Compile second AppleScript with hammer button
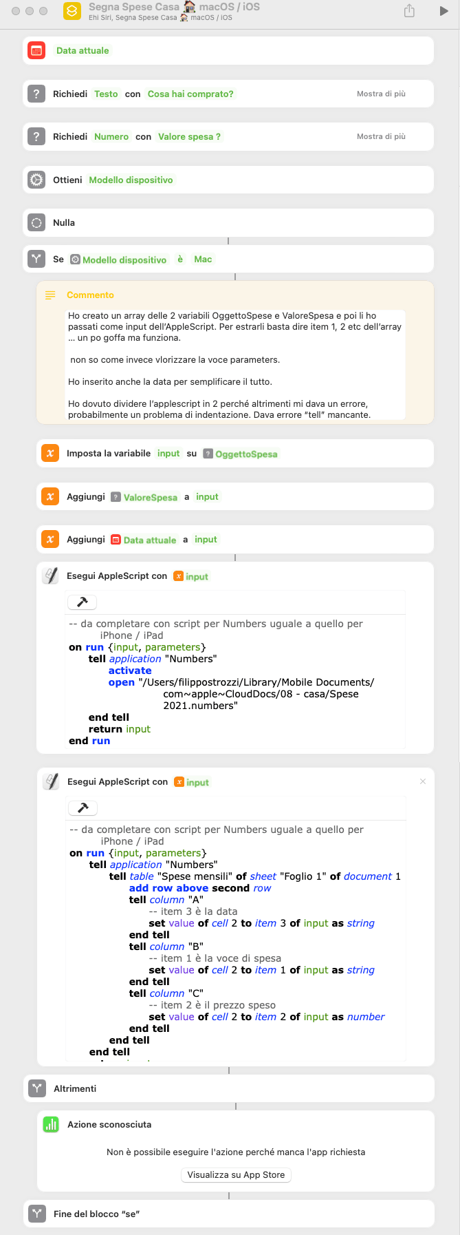Image resolution: width=460 pixels, height=1235 pixels. pyautogui.click(x=83, y=807)
